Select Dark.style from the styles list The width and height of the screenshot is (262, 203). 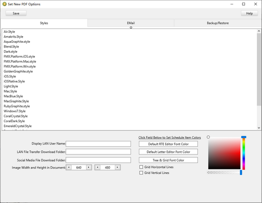coord(10,52)
